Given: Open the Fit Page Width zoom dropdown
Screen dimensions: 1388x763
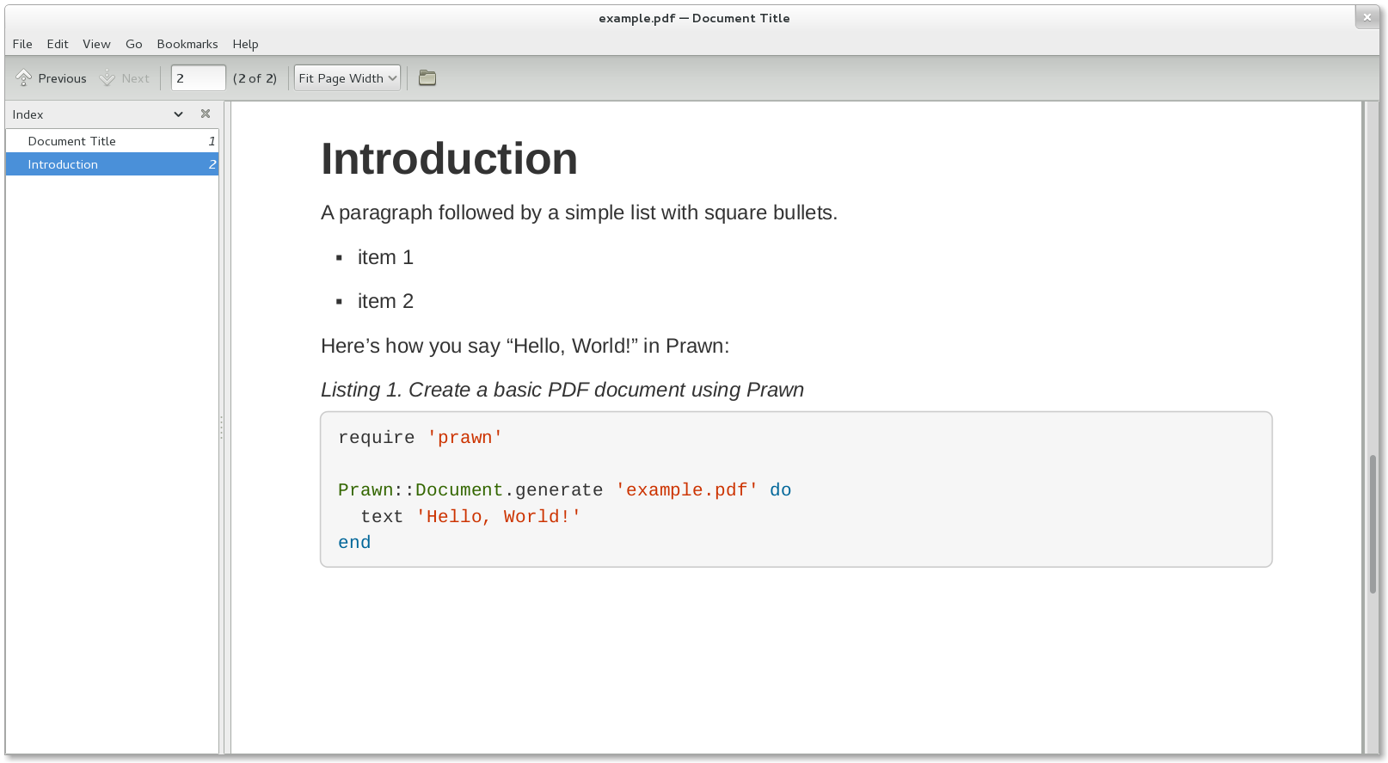Looking at the screenshot, I should click(x=347, y=77).
